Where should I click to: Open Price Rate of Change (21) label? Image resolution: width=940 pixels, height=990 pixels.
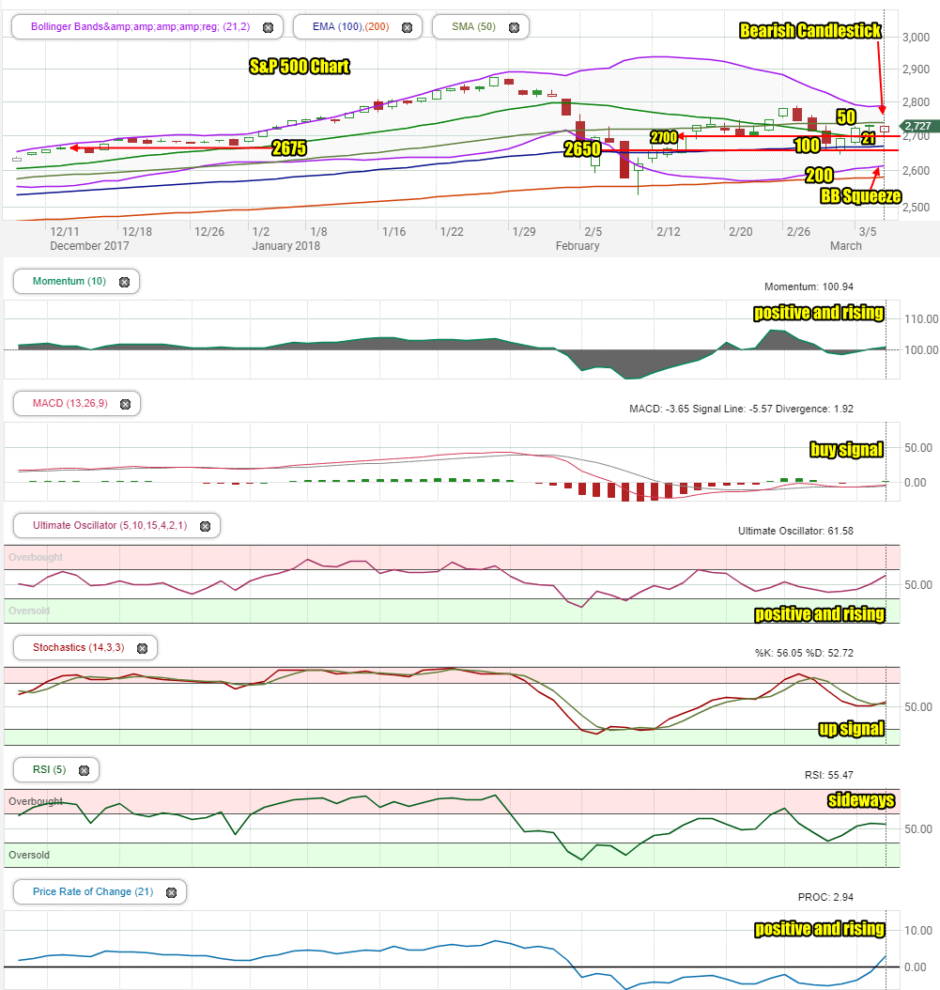tap(93, 891)
